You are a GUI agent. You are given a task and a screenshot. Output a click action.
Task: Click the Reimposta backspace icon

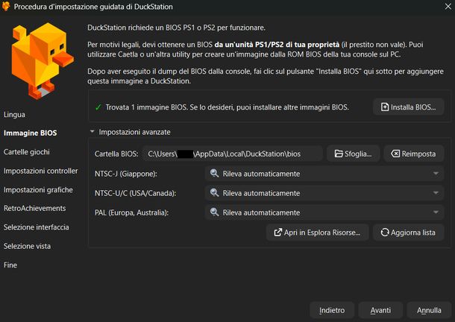[395, 154]
